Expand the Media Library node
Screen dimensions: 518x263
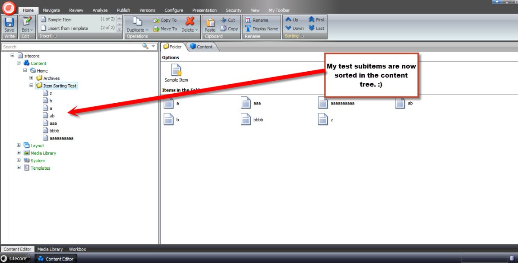tap(19, 153)
